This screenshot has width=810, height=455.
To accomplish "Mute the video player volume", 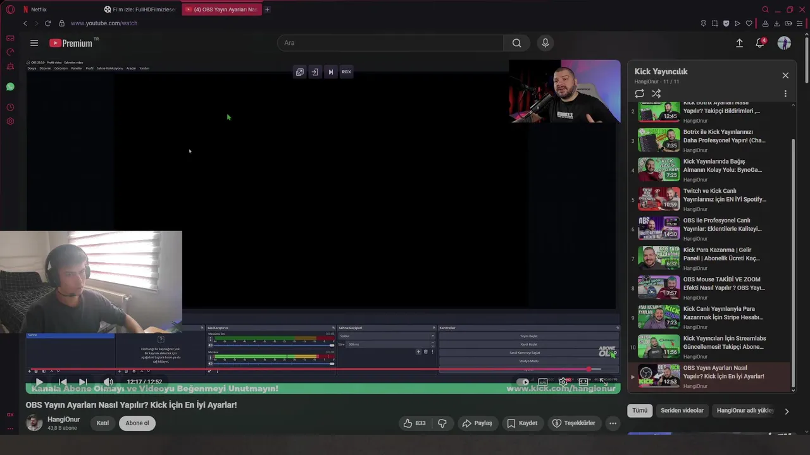I will tap(108, 382).
